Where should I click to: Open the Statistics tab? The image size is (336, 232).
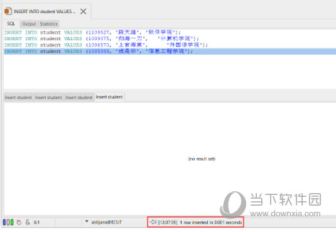[48, 24]
